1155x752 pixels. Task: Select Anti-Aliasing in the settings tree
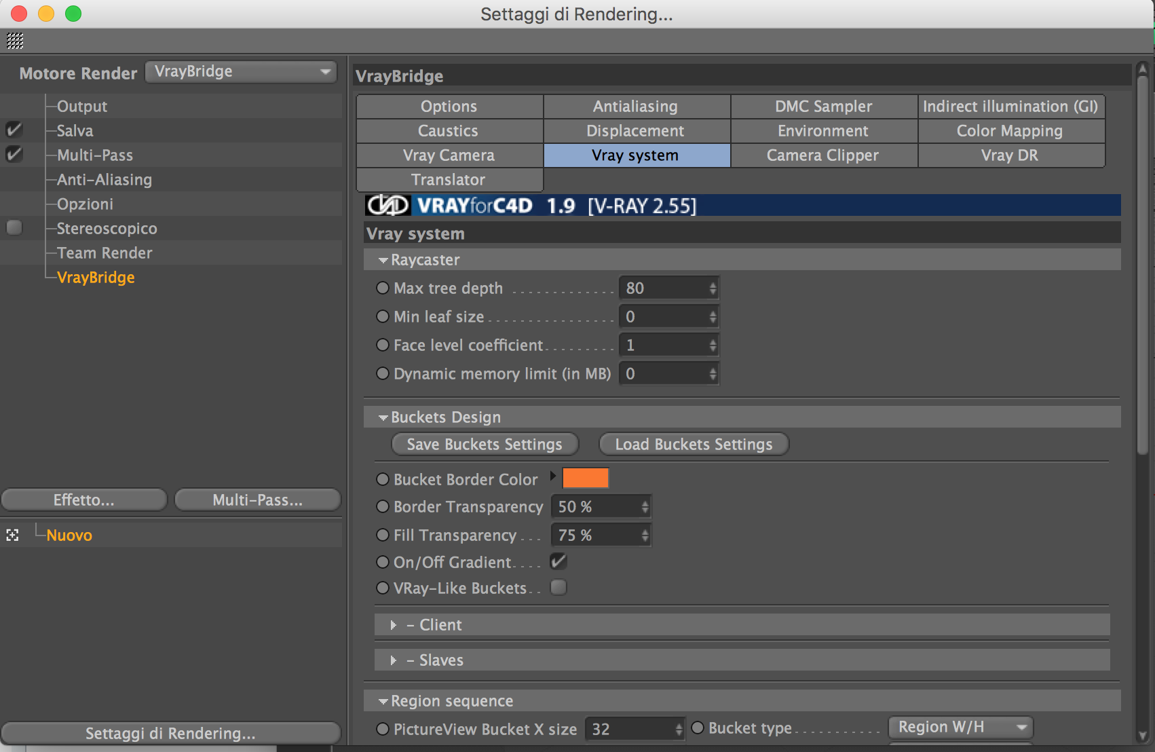(105, 180)
